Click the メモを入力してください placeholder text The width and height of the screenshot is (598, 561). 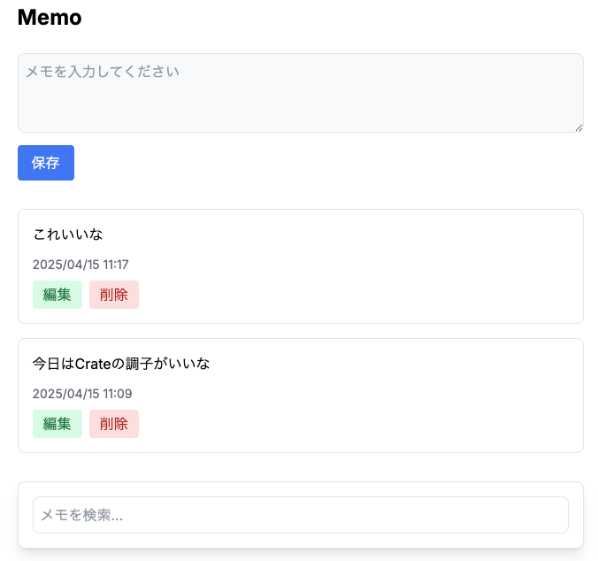tap(103, 72)
